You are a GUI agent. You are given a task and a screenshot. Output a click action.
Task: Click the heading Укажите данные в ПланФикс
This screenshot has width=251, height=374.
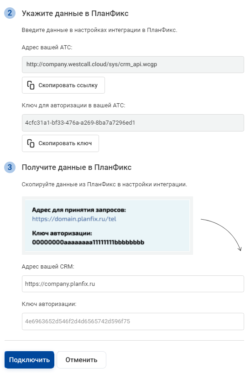click(x=75, y=13)
